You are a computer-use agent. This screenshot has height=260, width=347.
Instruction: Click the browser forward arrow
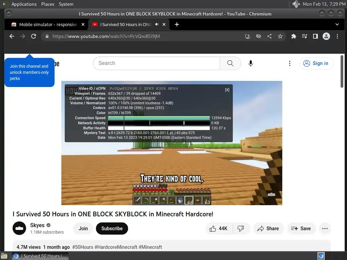coord(23,36)
